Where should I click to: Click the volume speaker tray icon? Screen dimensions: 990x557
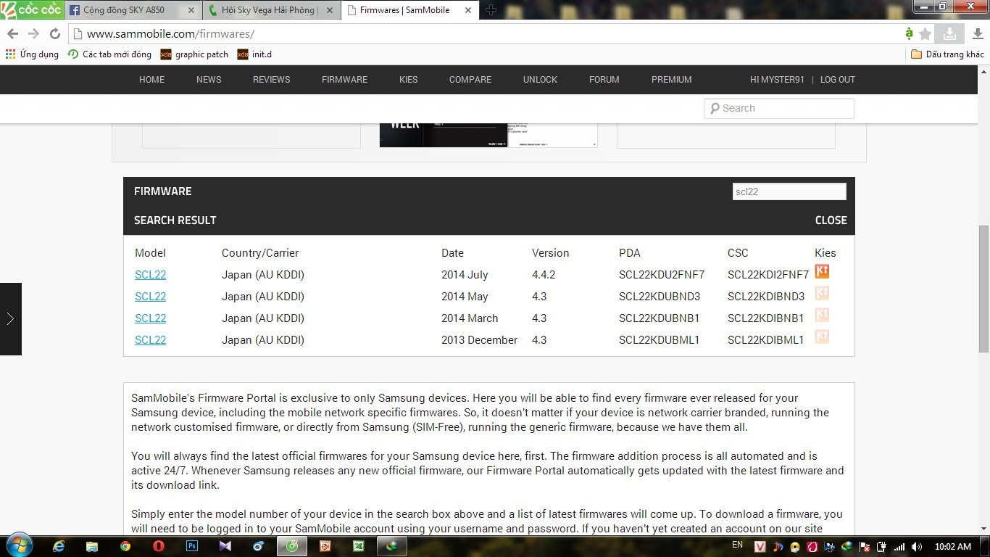click(x=917, y=547)
